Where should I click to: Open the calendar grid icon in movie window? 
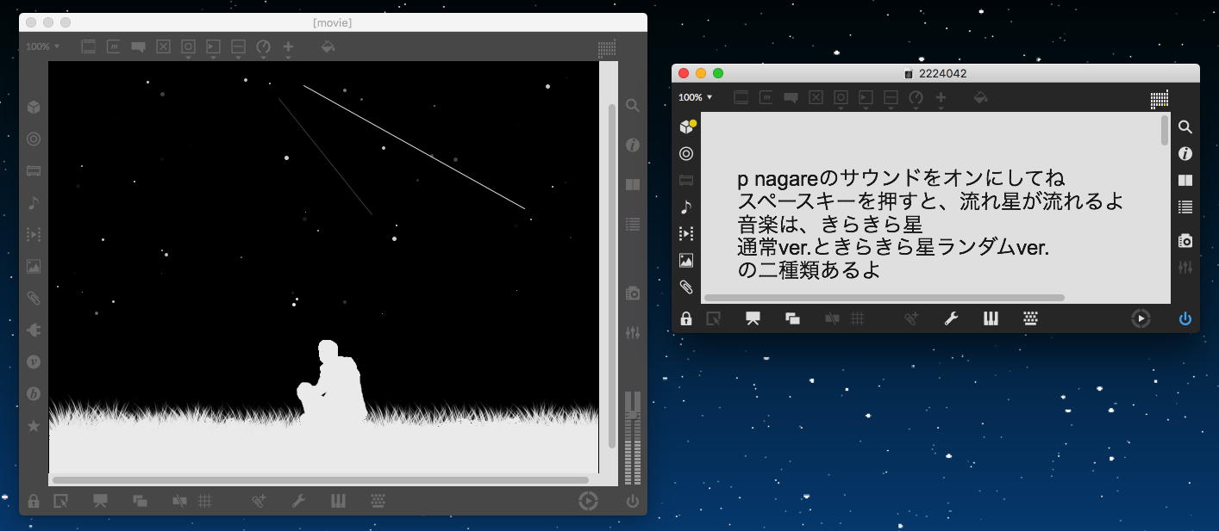(x=606, y=48)
